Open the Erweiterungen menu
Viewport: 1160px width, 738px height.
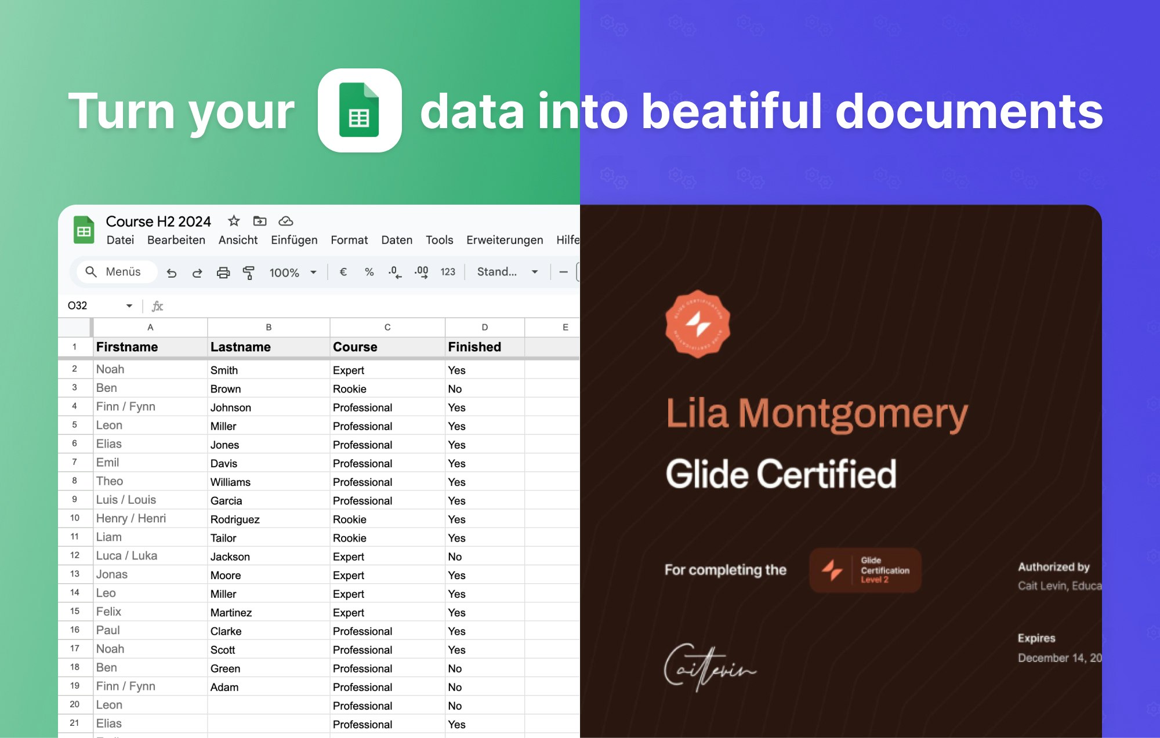pyautogui.click(x=505, y=240)
